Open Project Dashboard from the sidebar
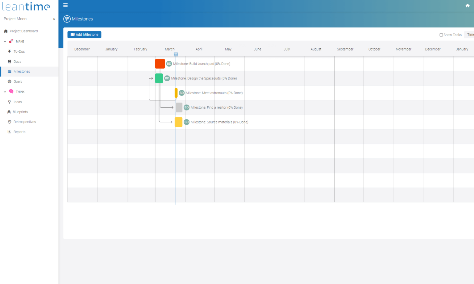Image resolution: width=474 pixels, height=284 pixels. [x=23, y=31]
